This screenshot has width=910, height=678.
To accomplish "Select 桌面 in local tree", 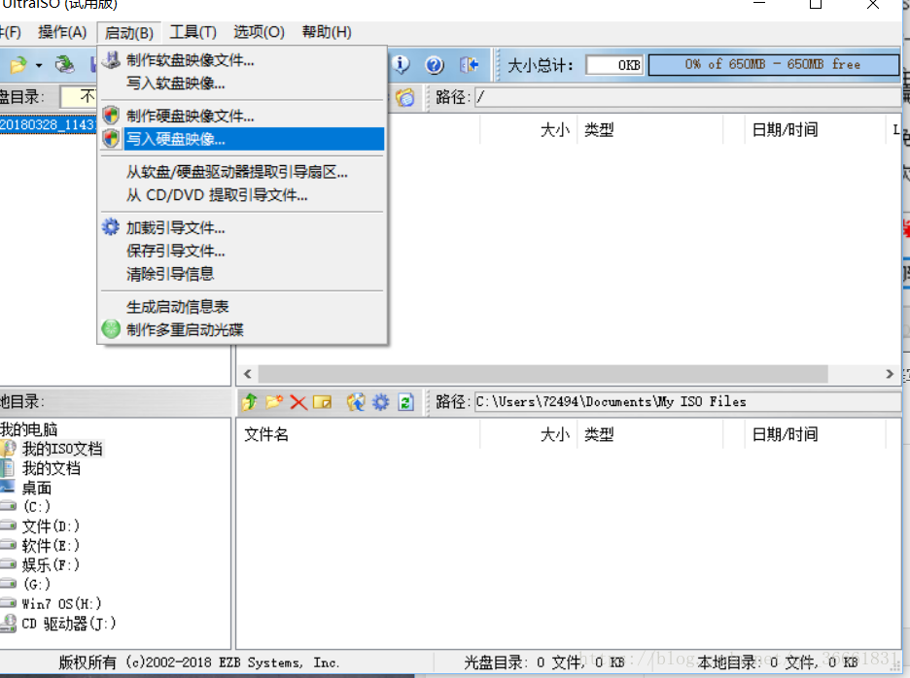I will coord(37,488).
